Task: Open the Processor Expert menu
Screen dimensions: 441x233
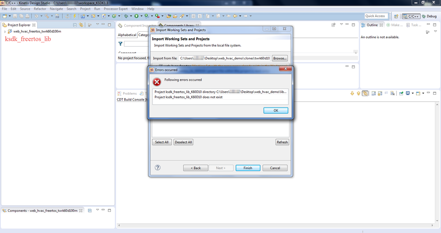Action: pos(116,9)
